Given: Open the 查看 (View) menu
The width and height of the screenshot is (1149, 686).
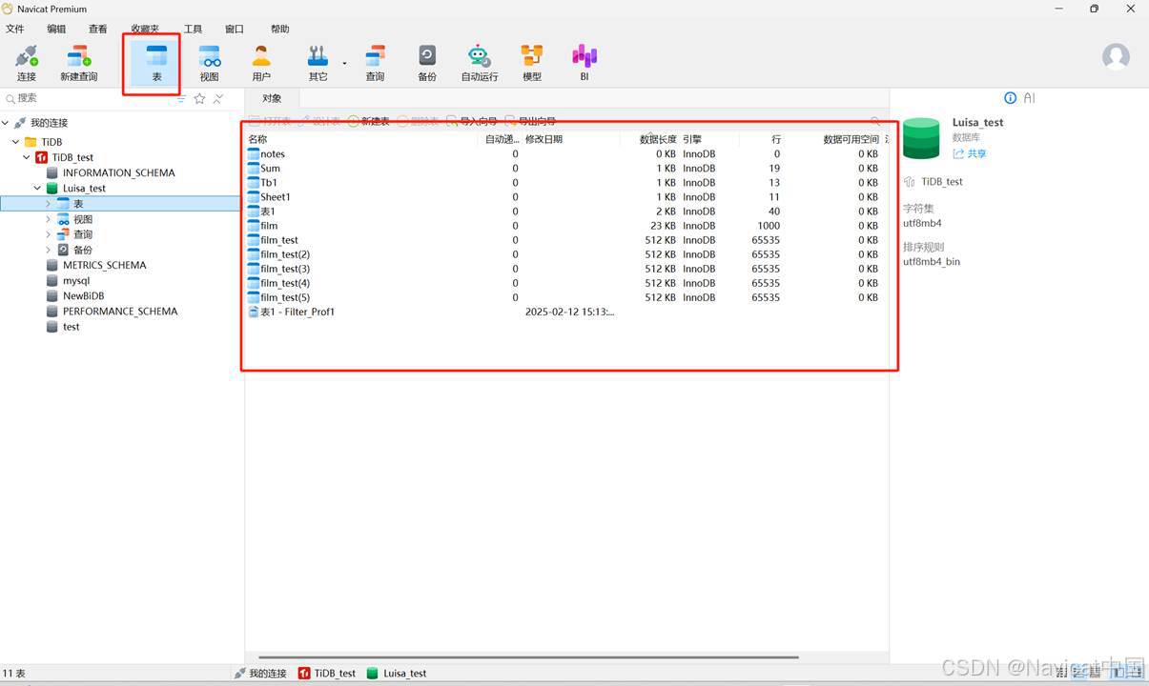Looking at the screenshot, I should click(98, 30).
